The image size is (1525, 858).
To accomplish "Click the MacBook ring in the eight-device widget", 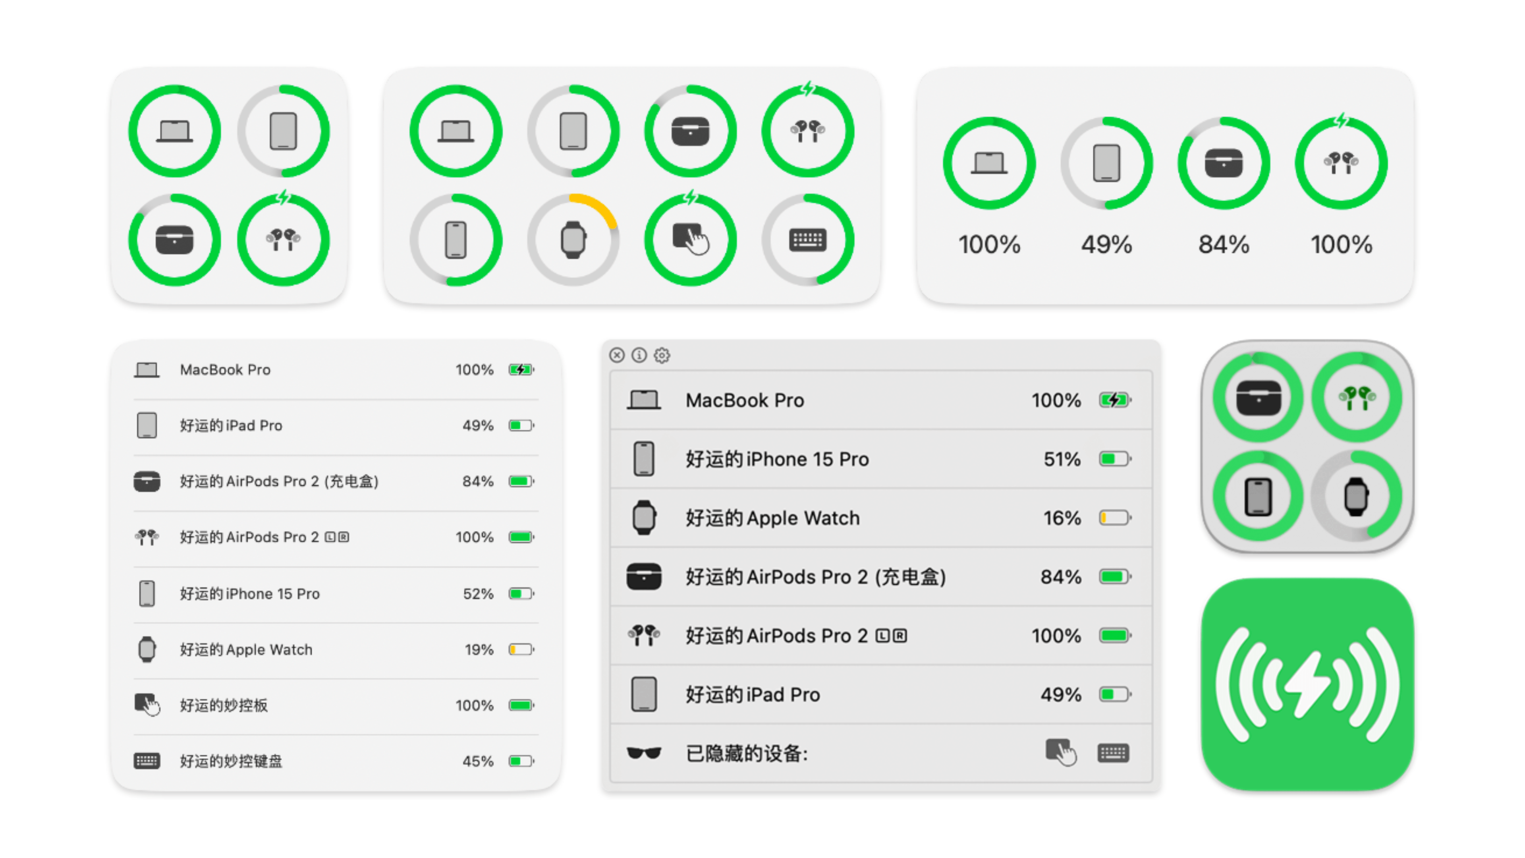I will pos(456,131).
